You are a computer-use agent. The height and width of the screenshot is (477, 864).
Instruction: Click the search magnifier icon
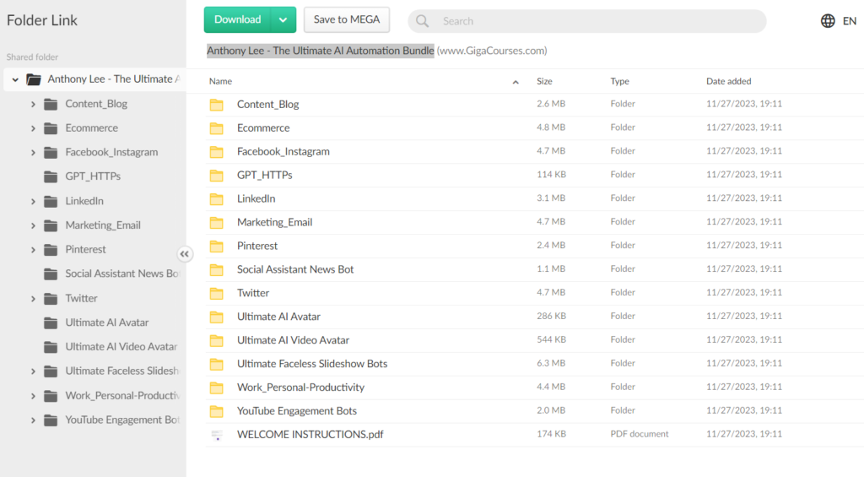[x=423, y=21]
